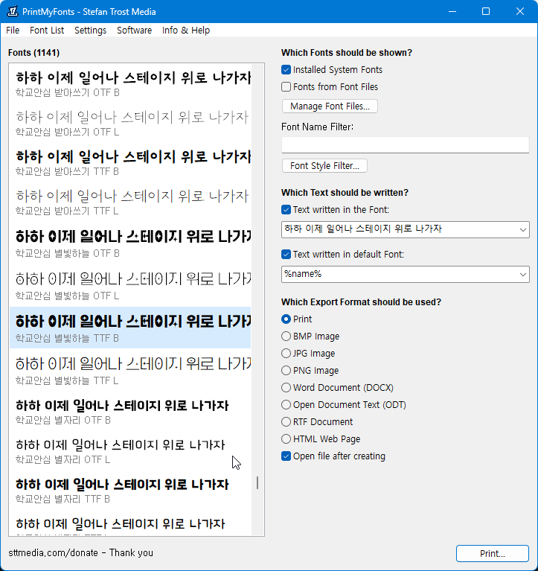Viewport: 538px width, 571px height.
Task: Toggle Text written in the Font checkbox
Action: click(286, 210)
